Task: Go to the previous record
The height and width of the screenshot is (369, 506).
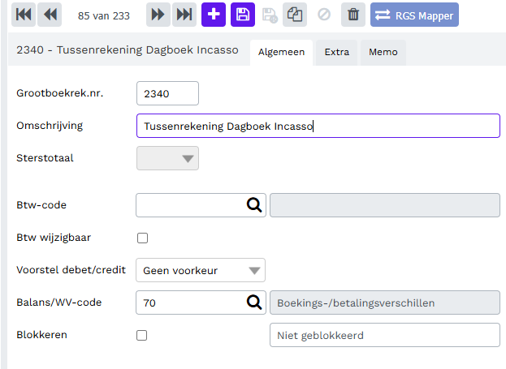Action: (x=50, y=15)
